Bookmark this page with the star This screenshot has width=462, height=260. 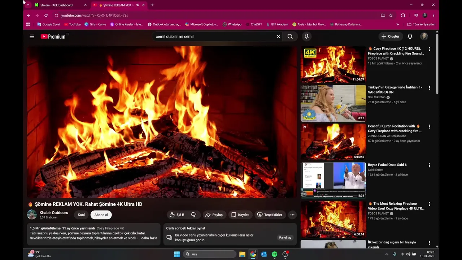point(391,16)
